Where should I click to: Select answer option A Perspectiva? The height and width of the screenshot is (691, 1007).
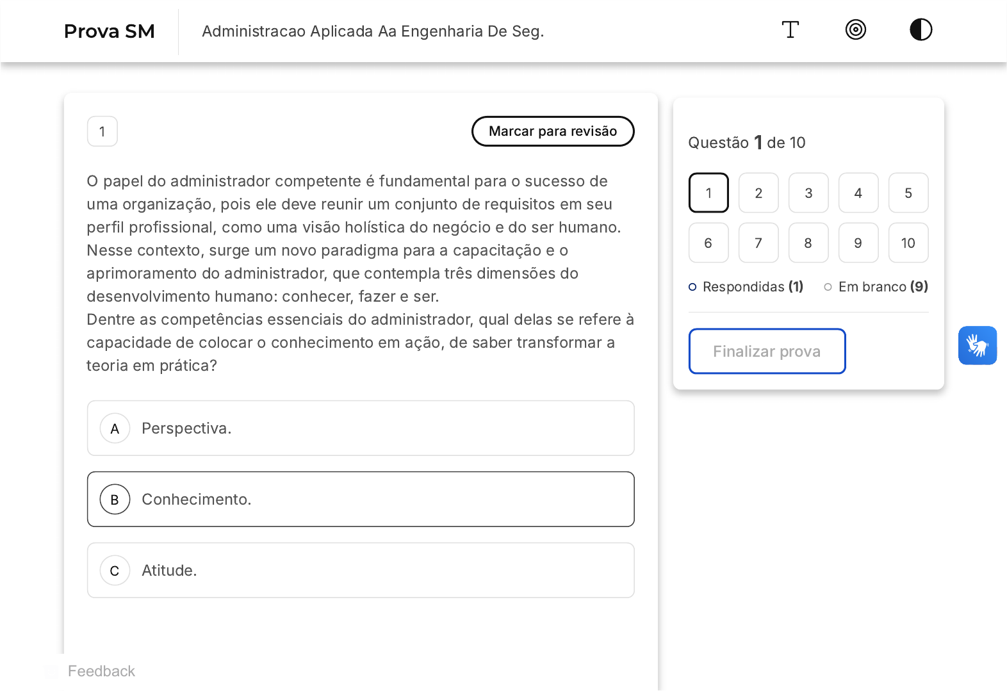(x=361, y=428)
